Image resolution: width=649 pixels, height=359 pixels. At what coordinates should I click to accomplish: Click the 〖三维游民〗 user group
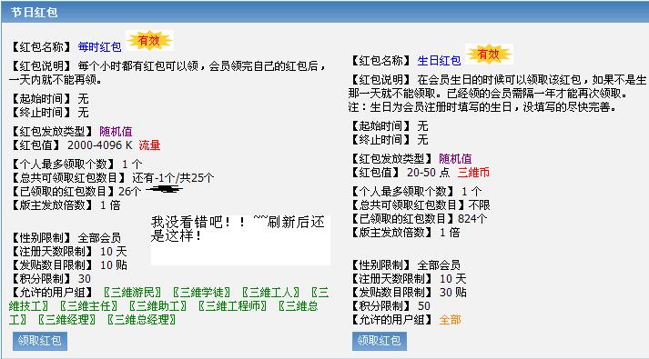click(x=132, y=293)
